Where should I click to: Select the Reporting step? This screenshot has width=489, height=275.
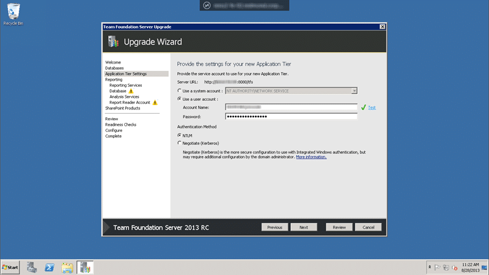pyautogui.click(x=114, y=79)
